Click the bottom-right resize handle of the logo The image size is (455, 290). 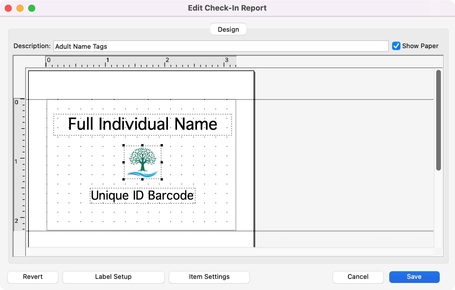tap(161, 179)
